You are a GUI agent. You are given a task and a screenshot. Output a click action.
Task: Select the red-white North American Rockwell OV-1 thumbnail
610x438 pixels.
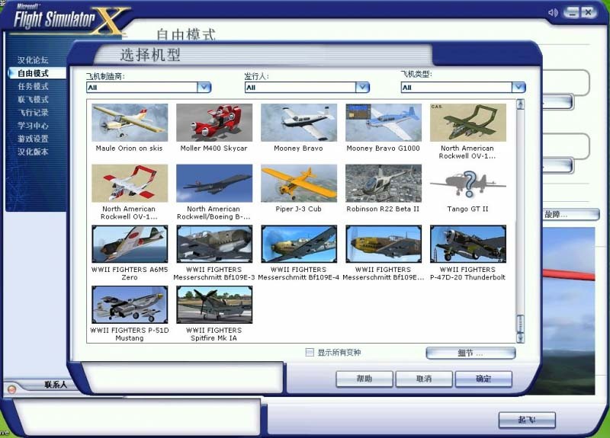[x=130, y=183]
